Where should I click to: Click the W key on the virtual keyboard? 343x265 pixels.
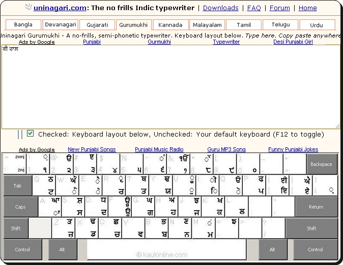[68, 185]
